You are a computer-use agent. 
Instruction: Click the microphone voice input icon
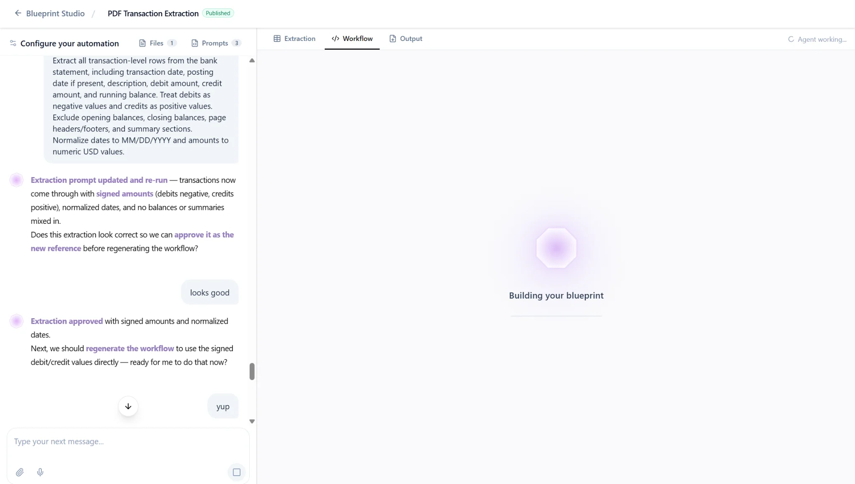40,472
